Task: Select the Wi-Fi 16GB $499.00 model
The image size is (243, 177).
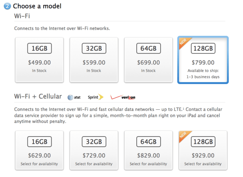Action: [x=39, y=60]
